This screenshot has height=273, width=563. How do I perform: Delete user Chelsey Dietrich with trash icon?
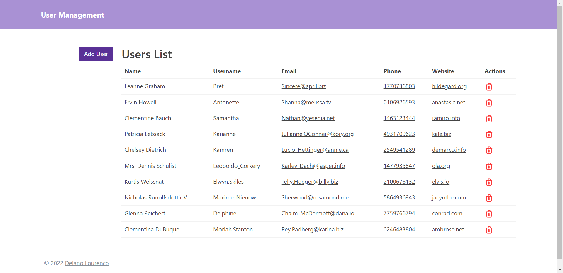489,150
